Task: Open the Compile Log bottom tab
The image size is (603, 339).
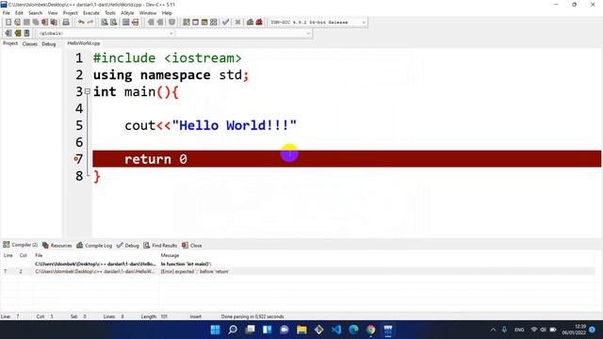Action: click(x=94, y=245)
